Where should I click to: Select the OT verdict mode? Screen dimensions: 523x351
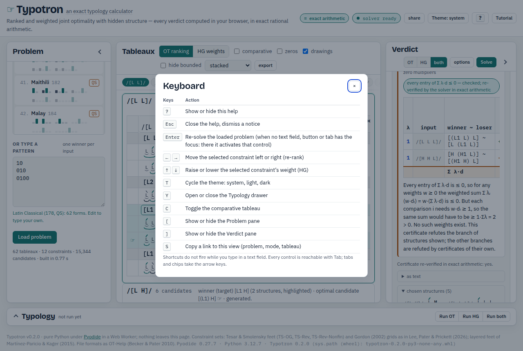pos(410,62)
